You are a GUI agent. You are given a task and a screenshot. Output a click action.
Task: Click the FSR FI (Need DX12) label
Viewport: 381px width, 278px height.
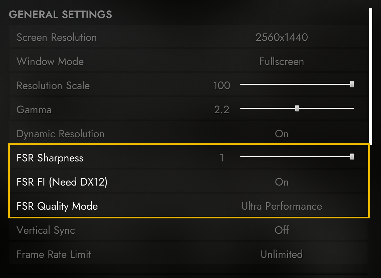click(x=62, y=182)
